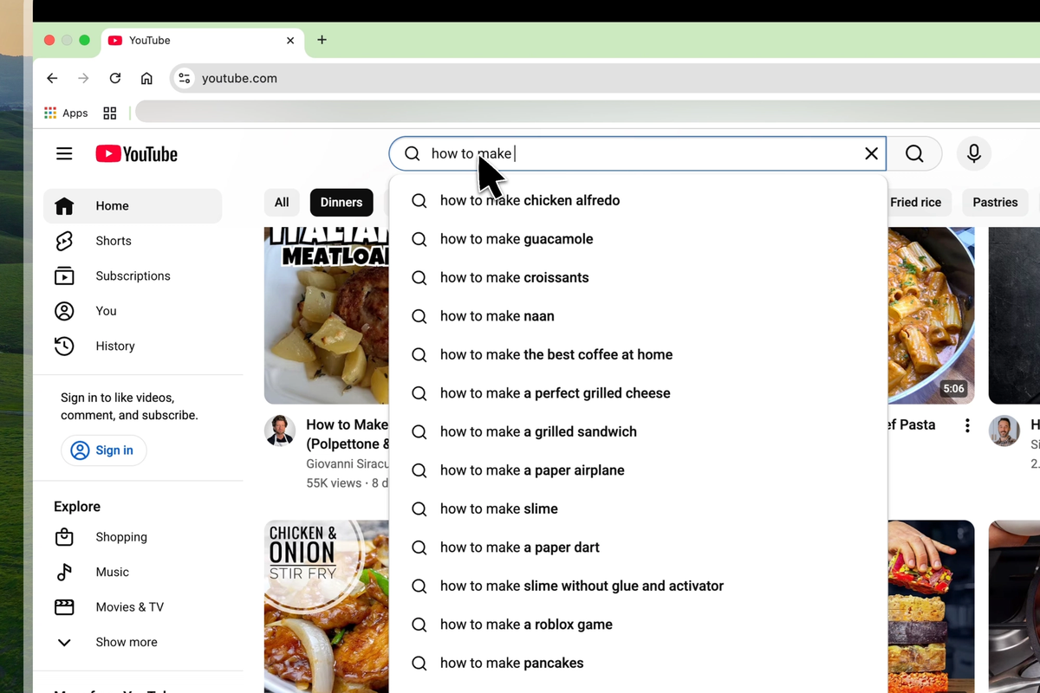
Task: Open Subscriptions from the sidebar
Action: (133, 275)
